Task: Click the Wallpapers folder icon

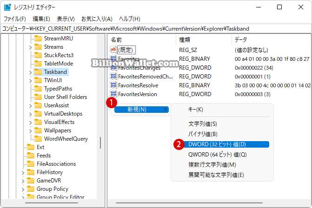Action: (x=38, y=130)
